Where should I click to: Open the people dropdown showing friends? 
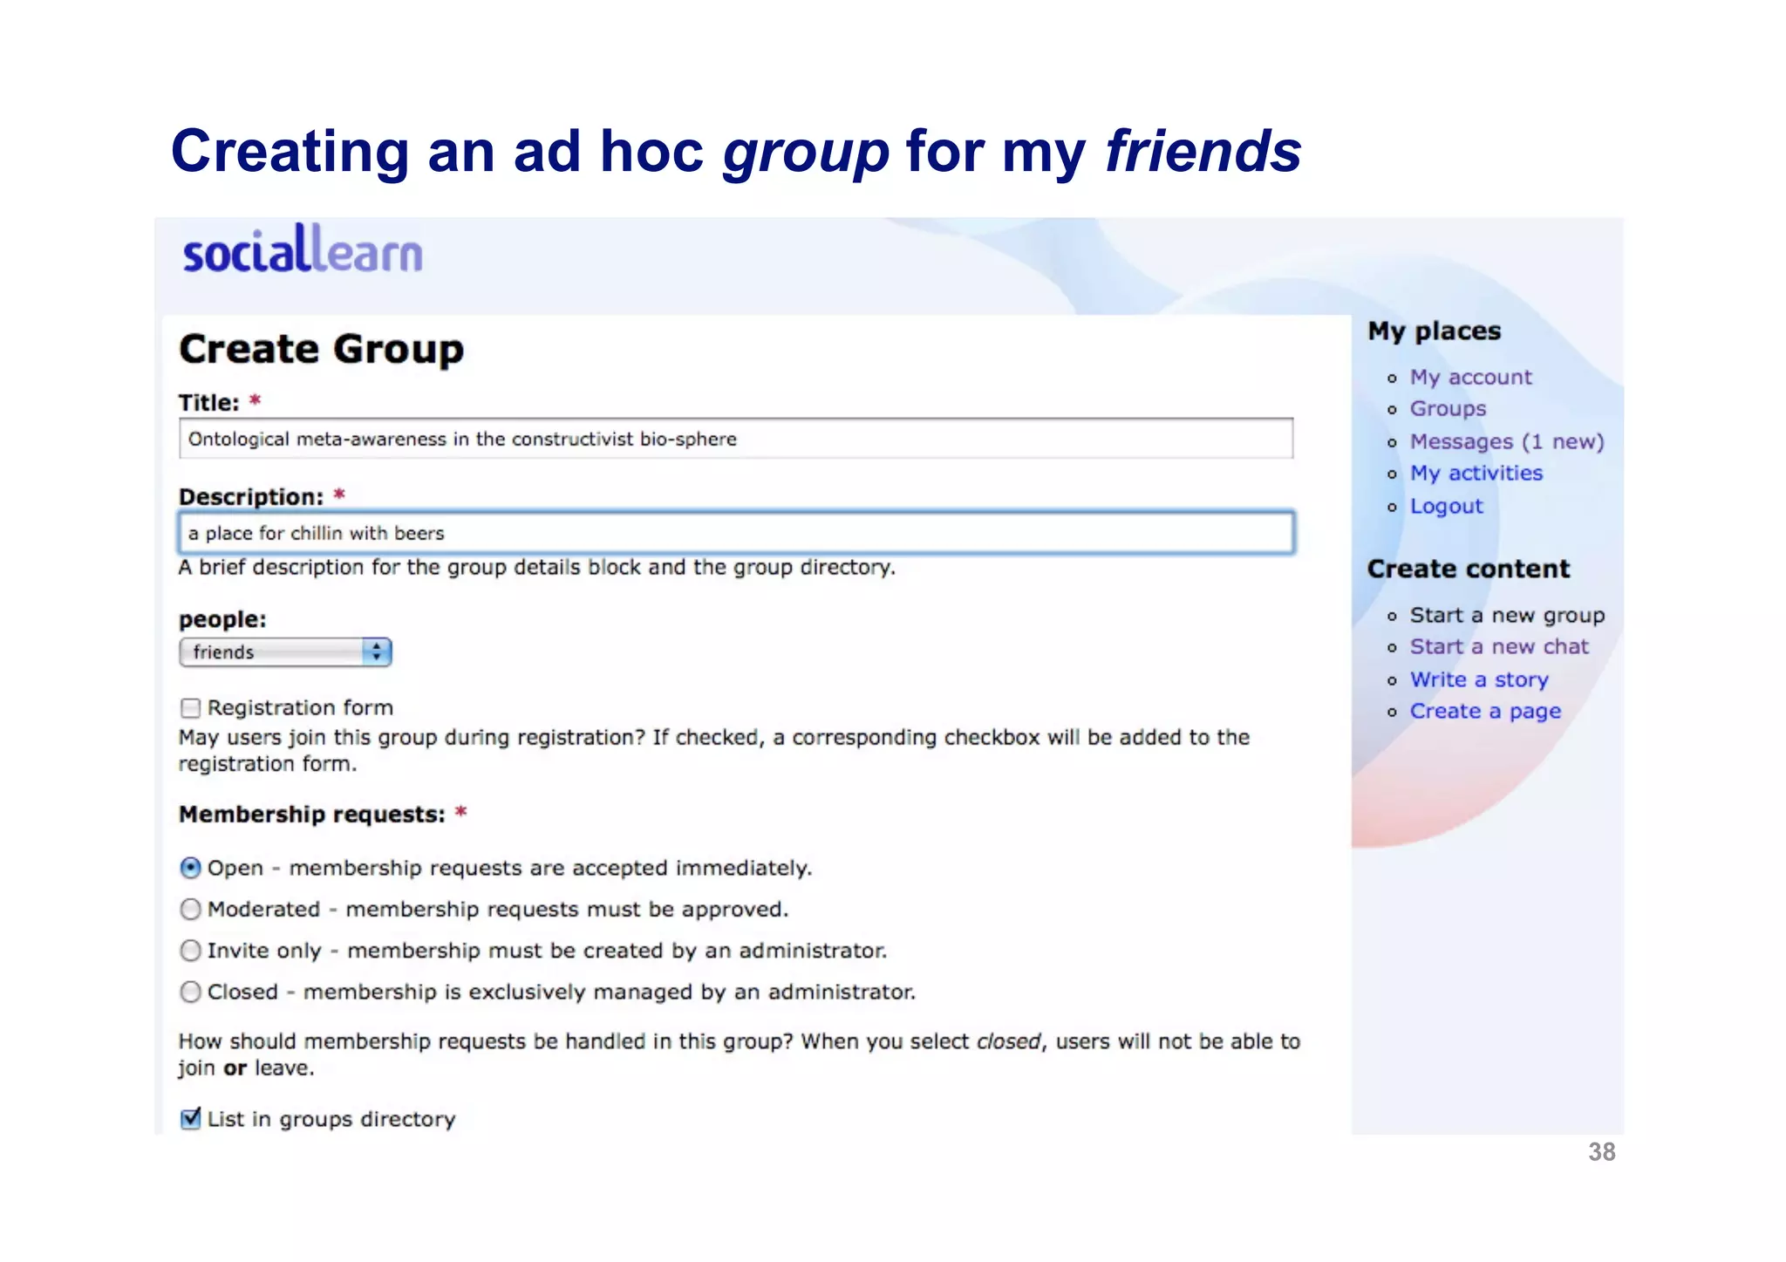pyautogui.click(x=285, y=652)
